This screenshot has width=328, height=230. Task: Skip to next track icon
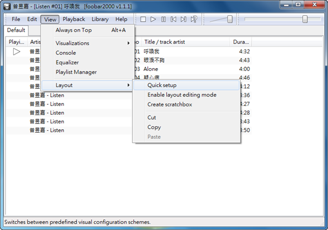coord(184,20)
